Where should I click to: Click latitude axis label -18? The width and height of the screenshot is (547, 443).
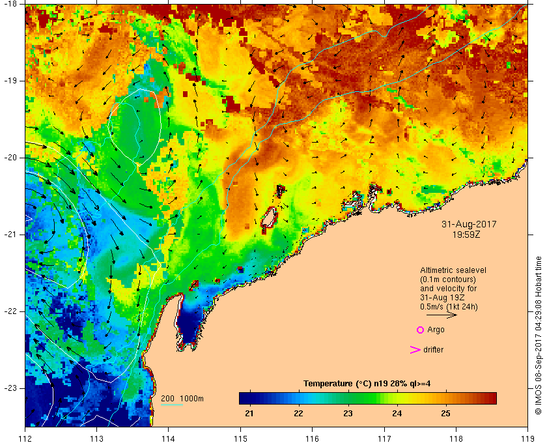tap(10, 4)
